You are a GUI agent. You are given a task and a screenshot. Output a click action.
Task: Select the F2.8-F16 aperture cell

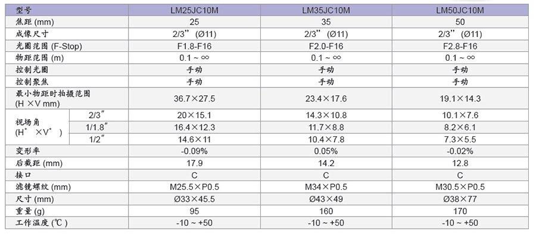(460, 46)
